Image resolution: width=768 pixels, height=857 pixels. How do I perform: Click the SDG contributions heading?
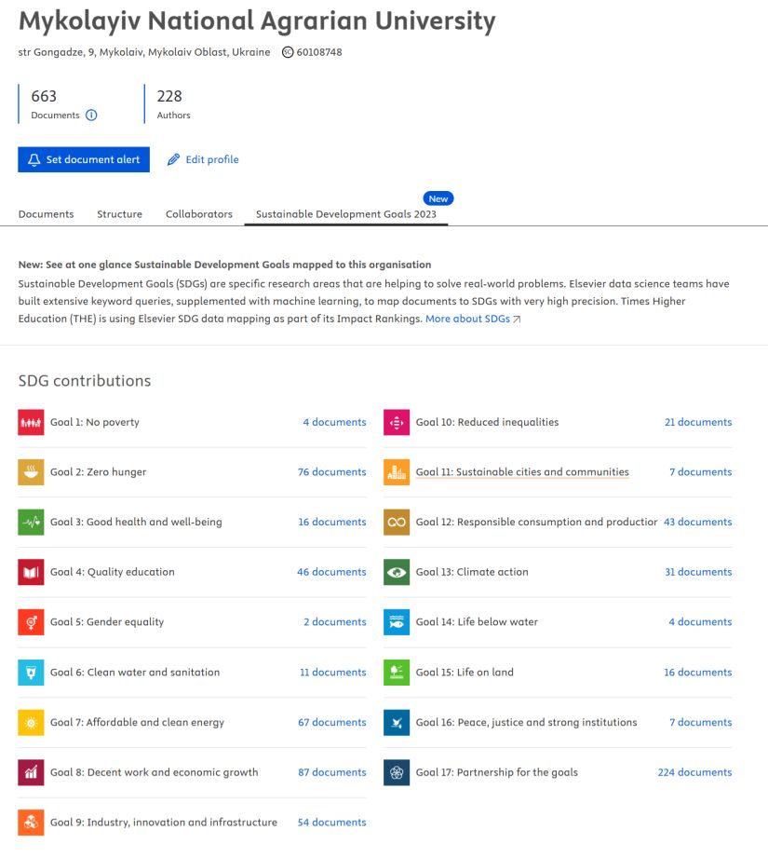click(x=85, y=380)
